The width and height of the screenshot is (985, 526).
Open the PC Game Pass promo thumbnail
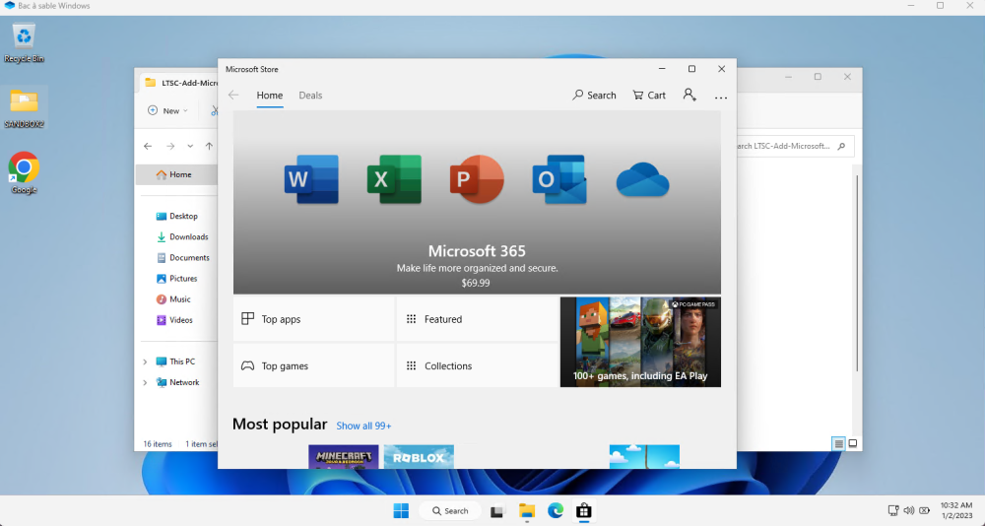(x=640, y=342)
